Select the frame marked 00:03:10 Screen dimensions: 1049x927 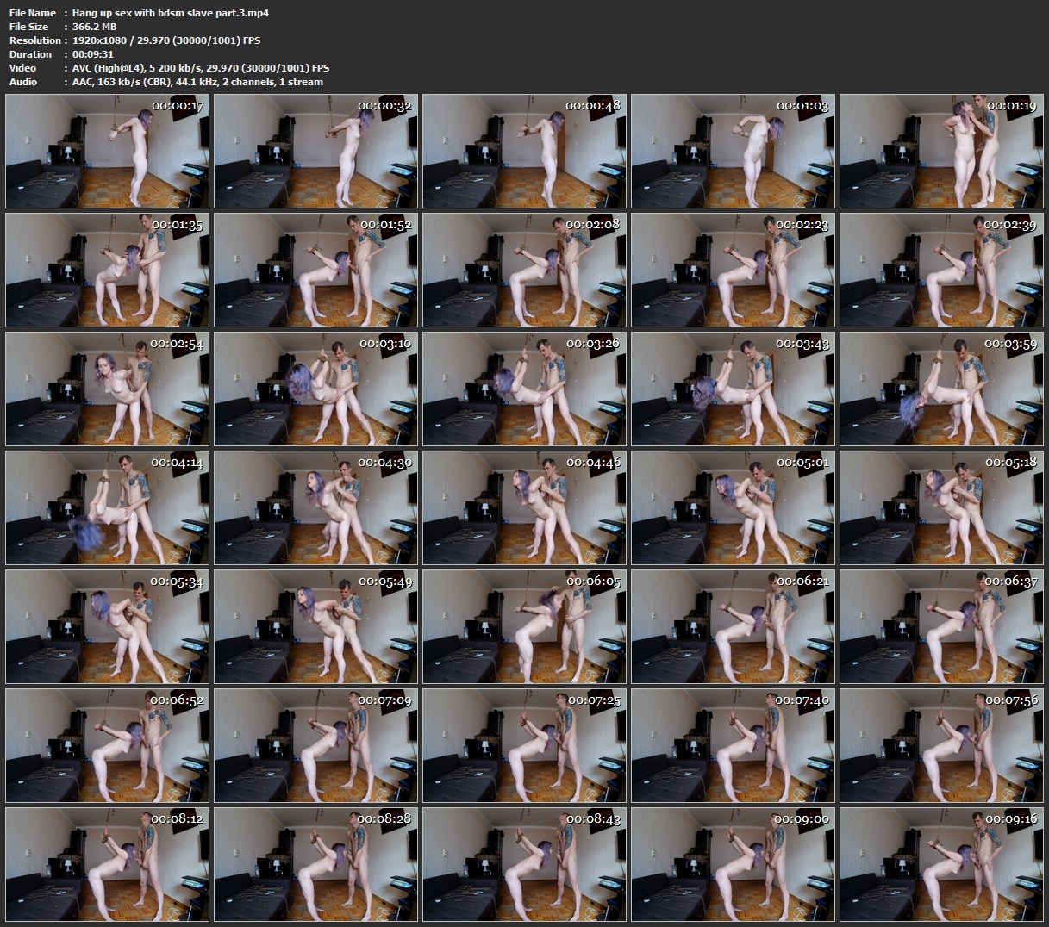pyautogui.click(x=315, y=389)
